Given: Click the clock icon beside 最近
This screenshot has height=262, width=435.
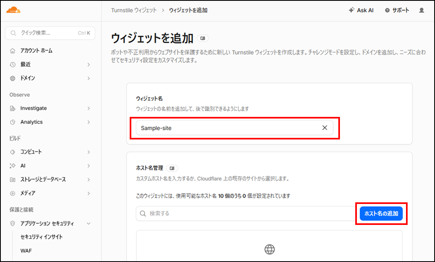Looking at the screenshot, I should click(x=12, y=64).
